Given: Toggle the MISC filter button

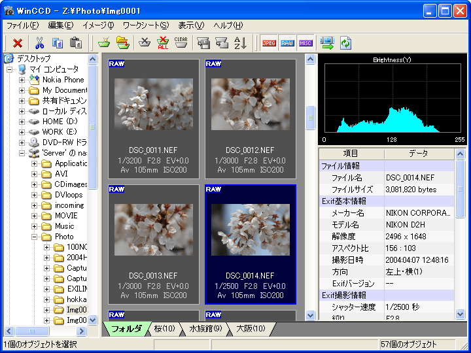Looking at the screenshot, I should tap(305, 43).
